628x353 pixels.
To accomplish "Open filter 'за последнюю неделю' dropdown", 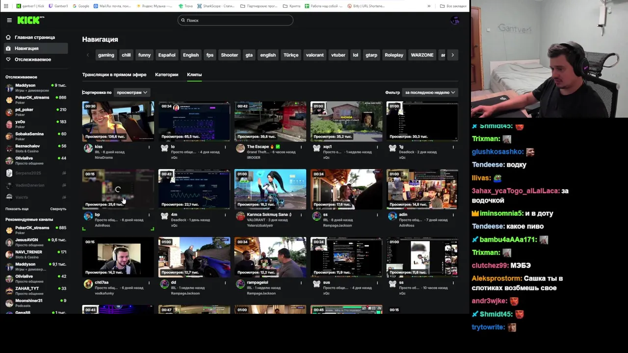I will (x=430, y=92).
